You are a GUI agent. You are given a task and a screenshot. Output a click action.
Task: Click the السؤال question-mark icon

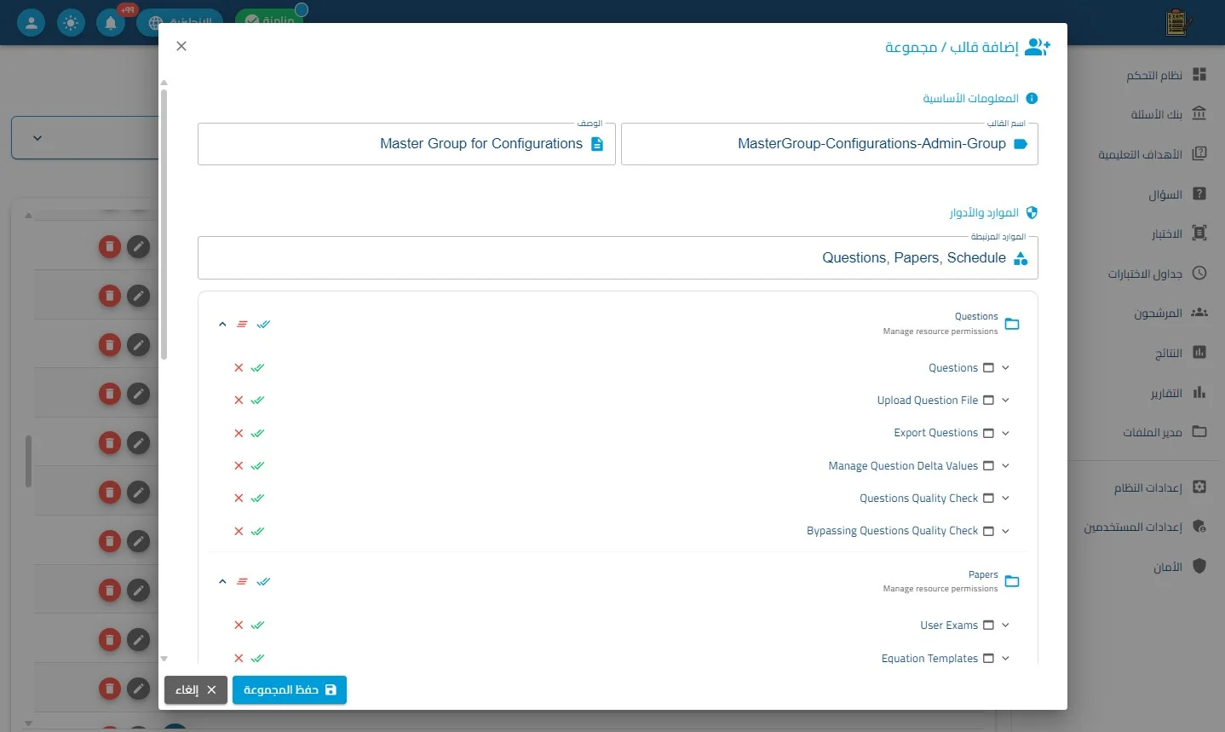[x=1199, y=193]
